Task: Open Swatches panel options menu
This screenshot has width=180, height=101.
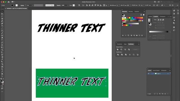Action: tap(144, 12)
